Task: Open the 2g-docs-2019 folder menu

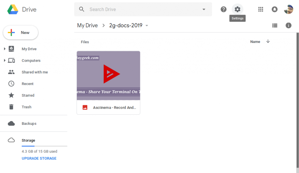Action: click(147, 25)
